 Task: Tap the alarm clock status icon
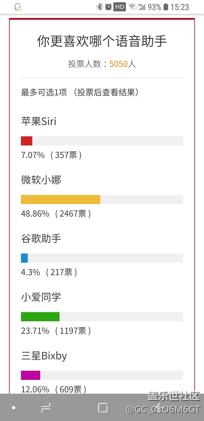pyautogui.click(x=108, y=7)
